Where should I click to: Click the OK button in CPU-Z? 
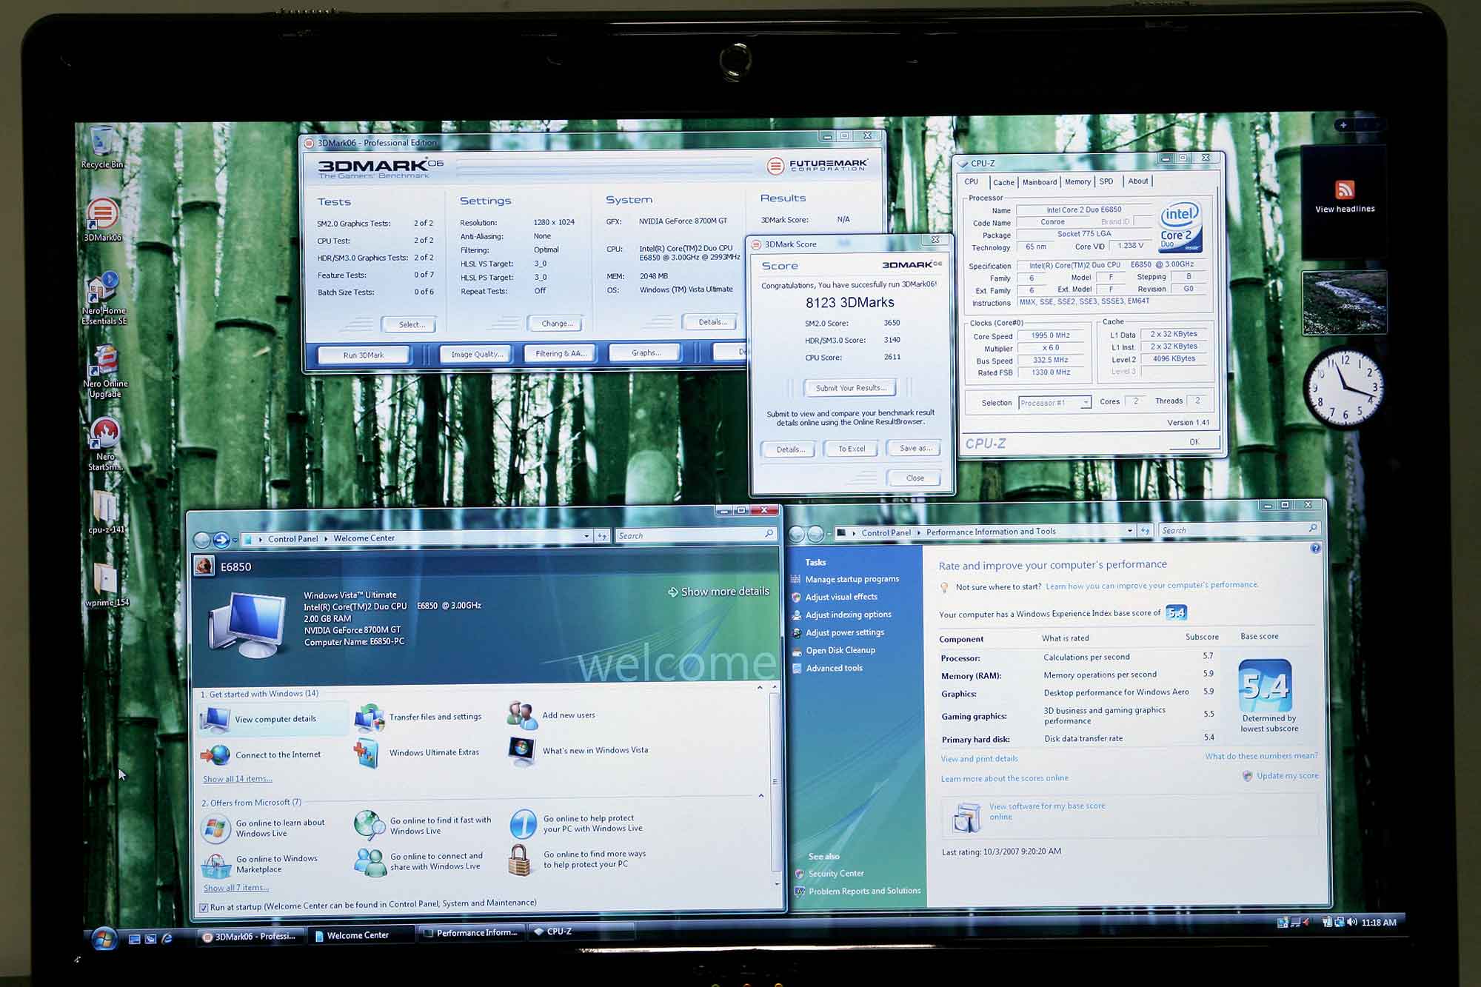click(x=1194, y=441)
